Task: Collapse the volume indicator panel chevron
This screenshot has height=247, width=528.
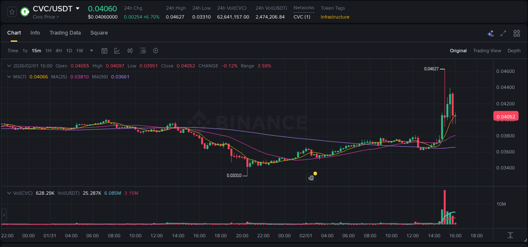Action: coord(9,193)
